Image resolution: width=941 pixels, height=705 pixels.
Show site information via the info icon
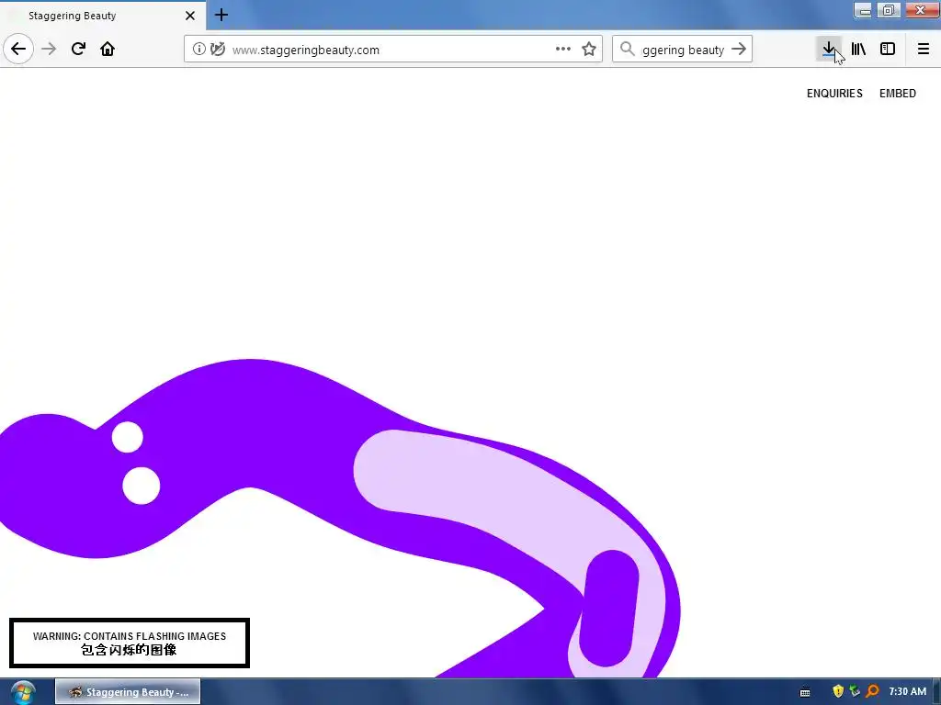click(199, 50)
